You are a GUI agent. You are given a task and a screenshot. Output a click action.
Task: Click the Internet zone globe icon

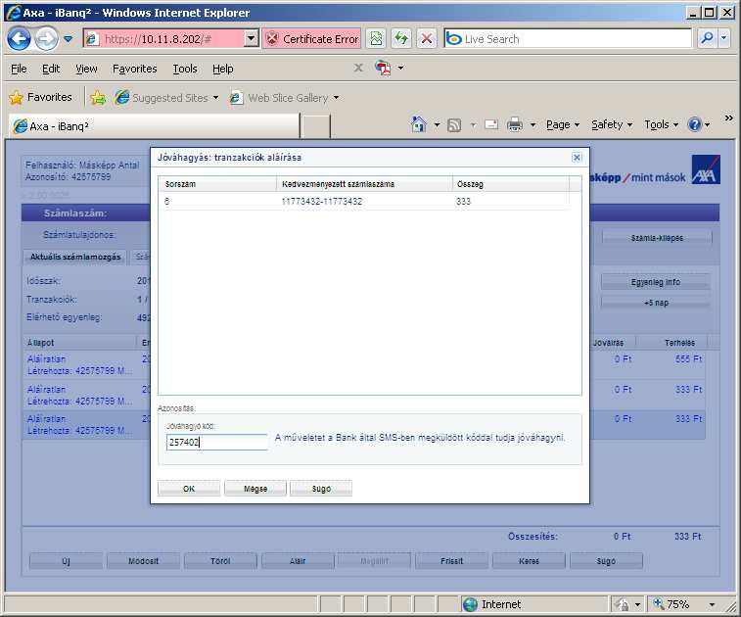[470, 604]
